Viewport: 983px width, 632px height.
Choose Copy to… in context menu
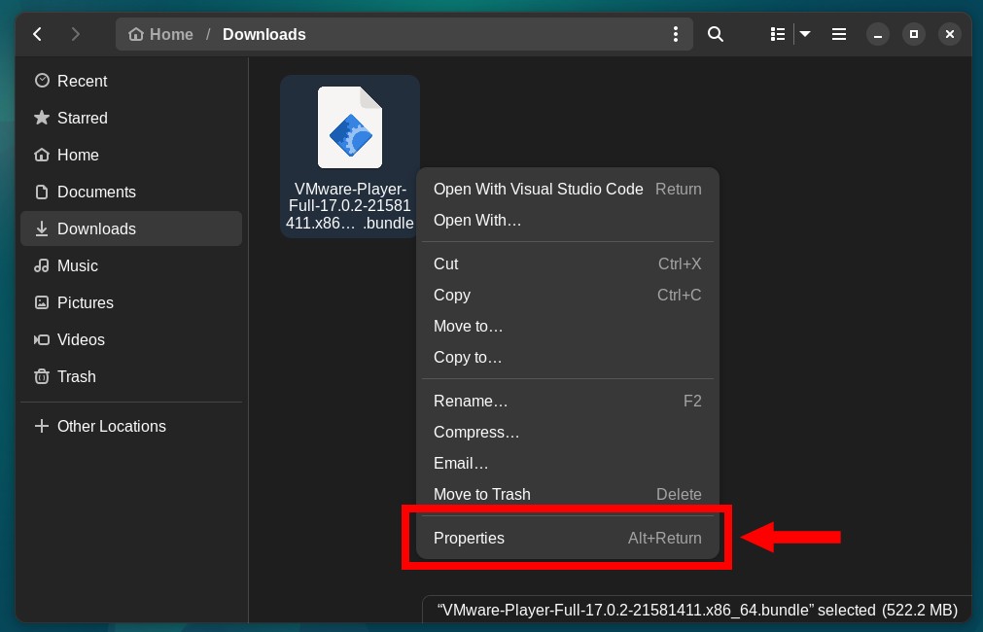tap(568, 358)
